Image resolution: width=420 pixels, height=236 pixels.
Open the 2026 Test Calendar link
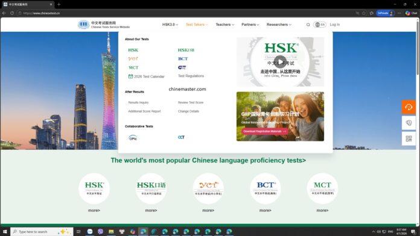(x=146, y=76)
